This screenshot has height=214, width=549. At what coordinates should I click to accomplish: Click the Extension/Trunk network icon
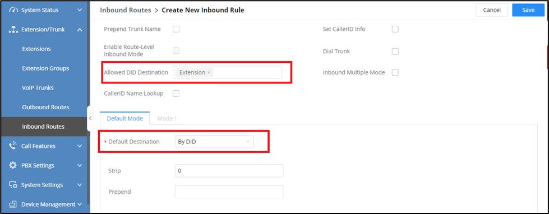point(13,30)
